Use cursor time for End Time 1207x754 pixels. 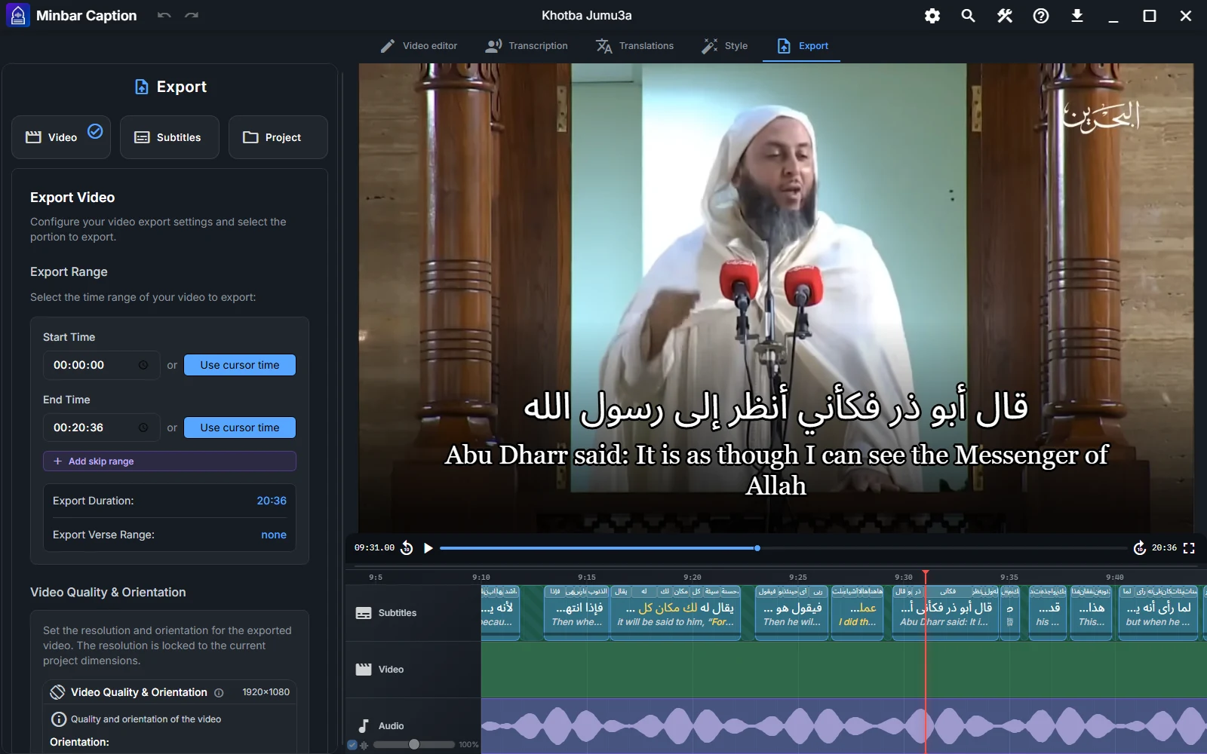[240, 428]
